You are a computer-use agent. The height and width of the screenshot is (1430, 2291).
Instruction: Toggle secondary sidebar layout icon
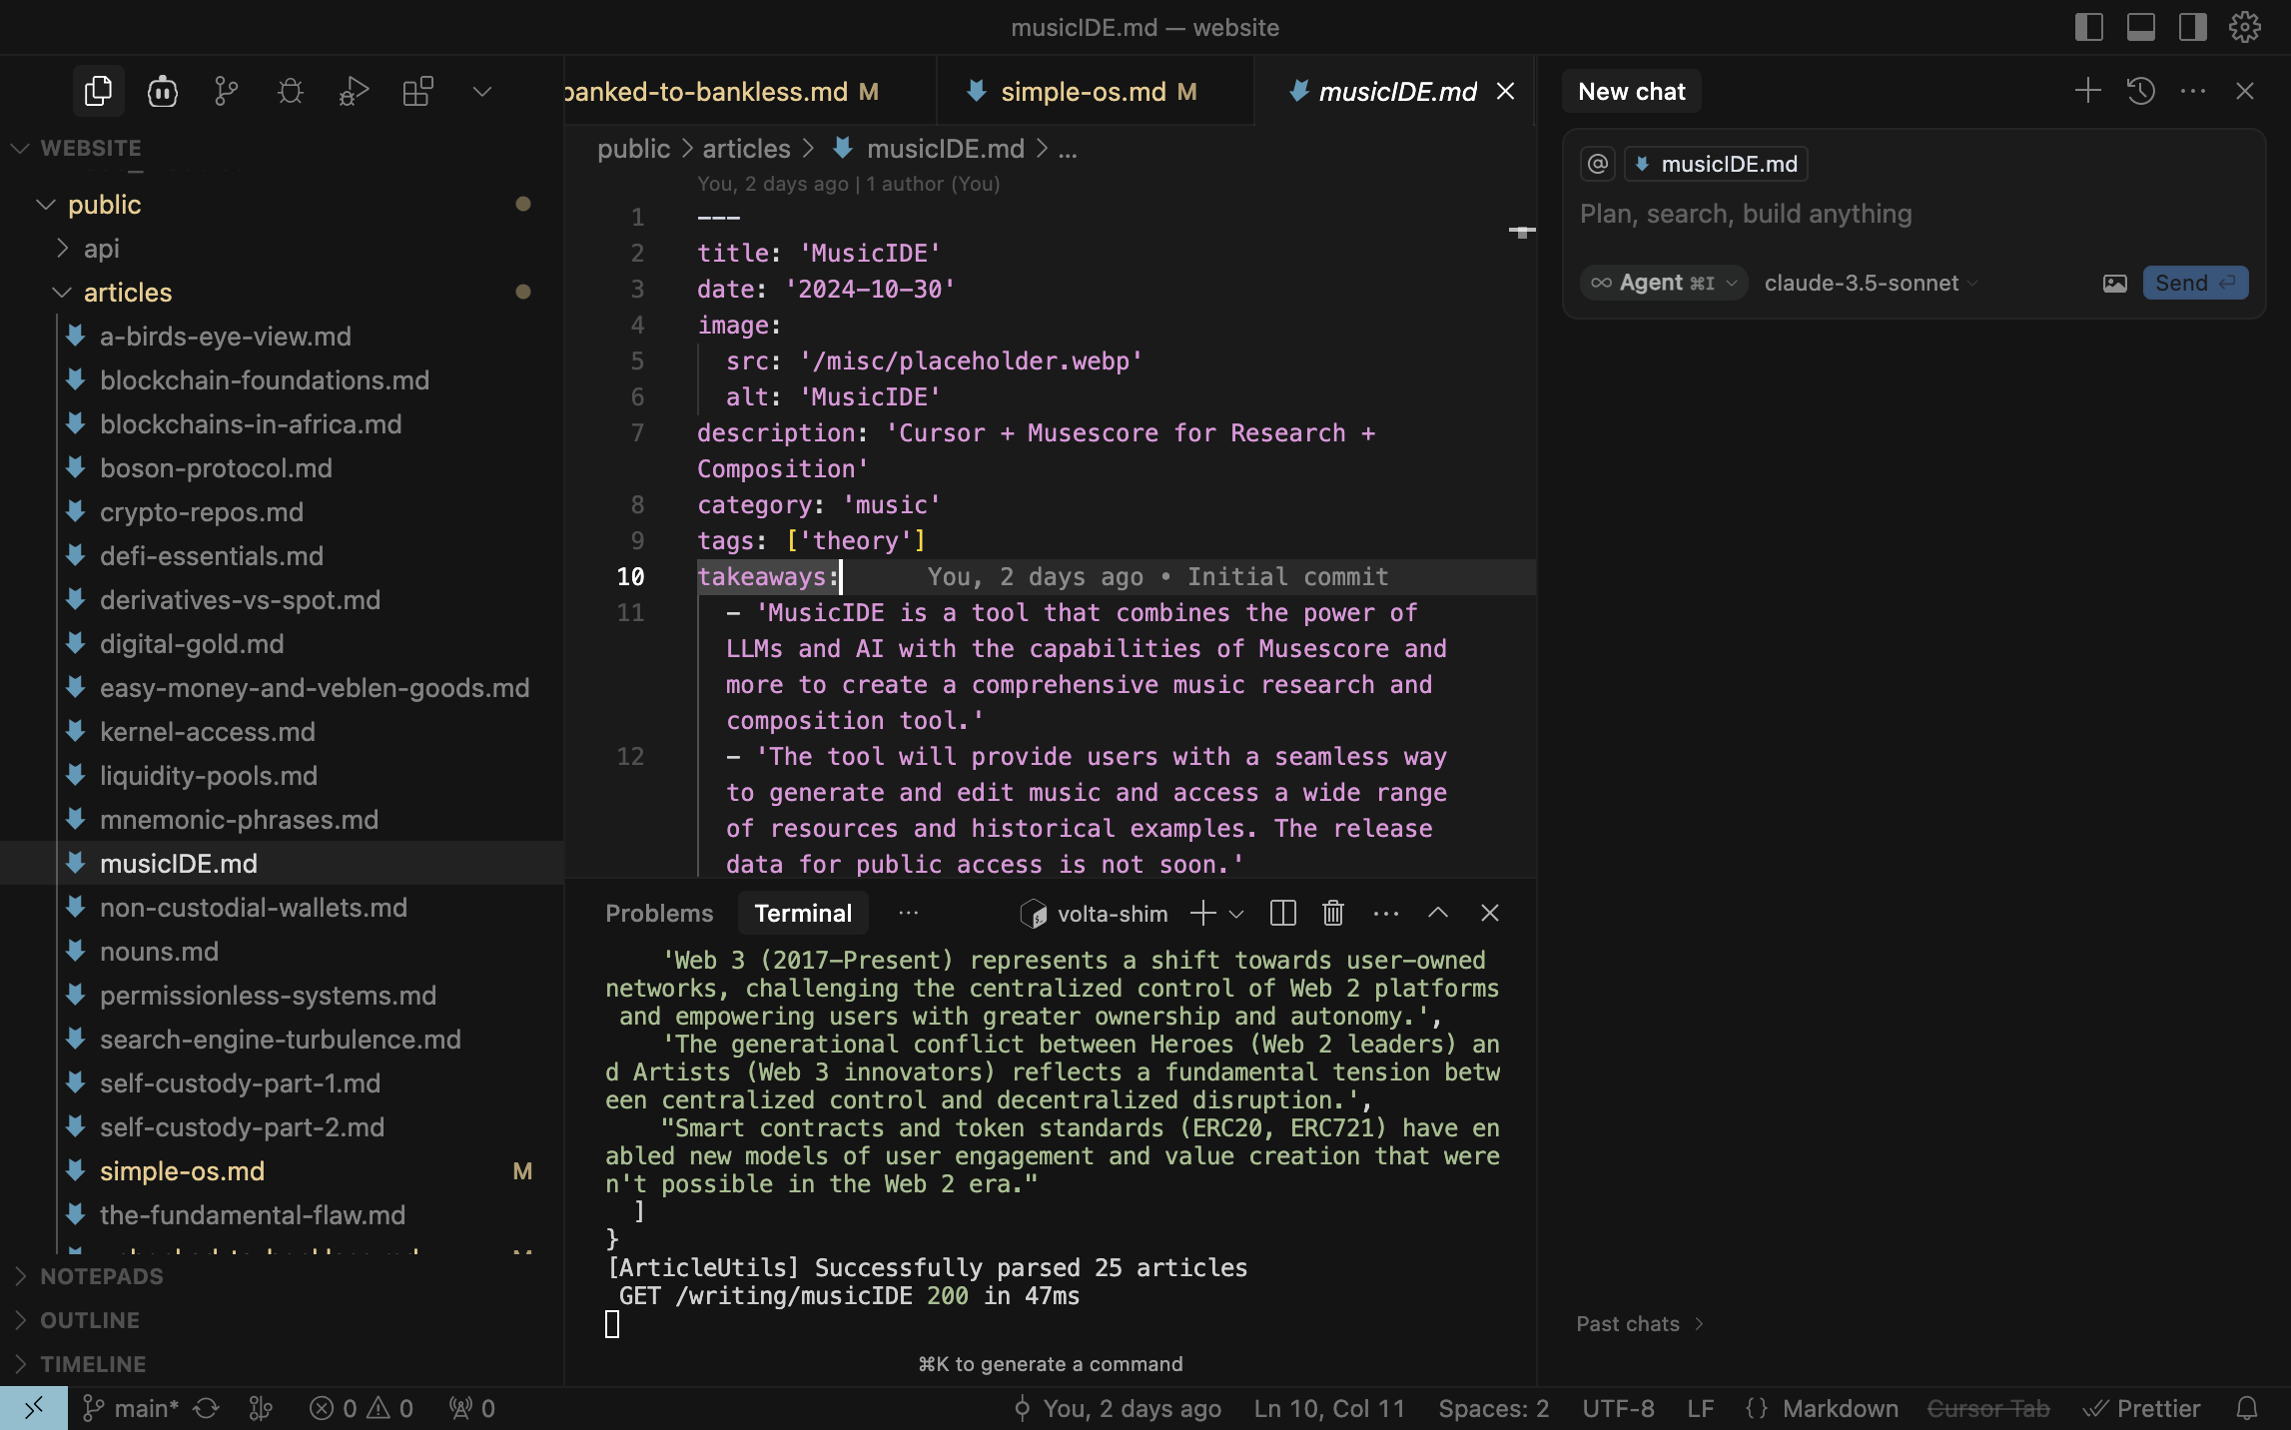pos(2192,27)
